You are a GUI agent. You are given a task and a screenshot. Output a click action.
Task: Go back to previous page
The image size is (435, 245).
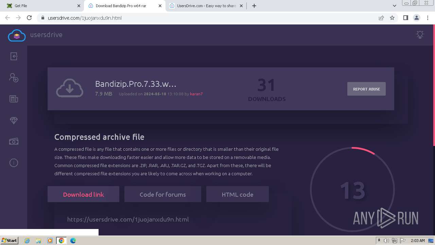pos(7,18)
